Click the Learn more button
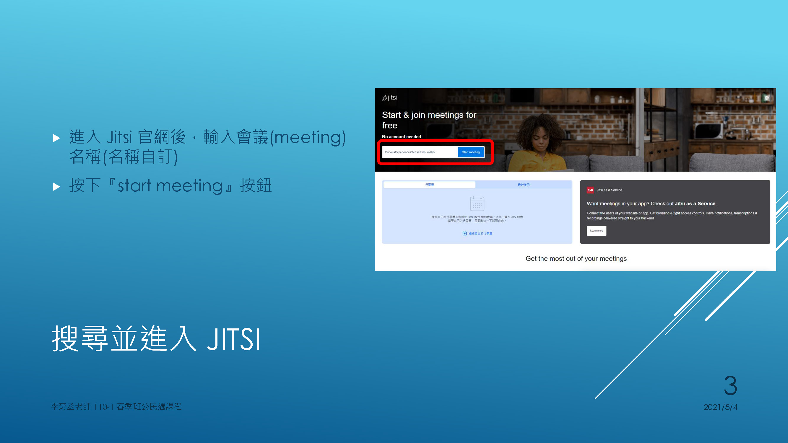This screenshot has width=788, height=443. click(596, 231)
